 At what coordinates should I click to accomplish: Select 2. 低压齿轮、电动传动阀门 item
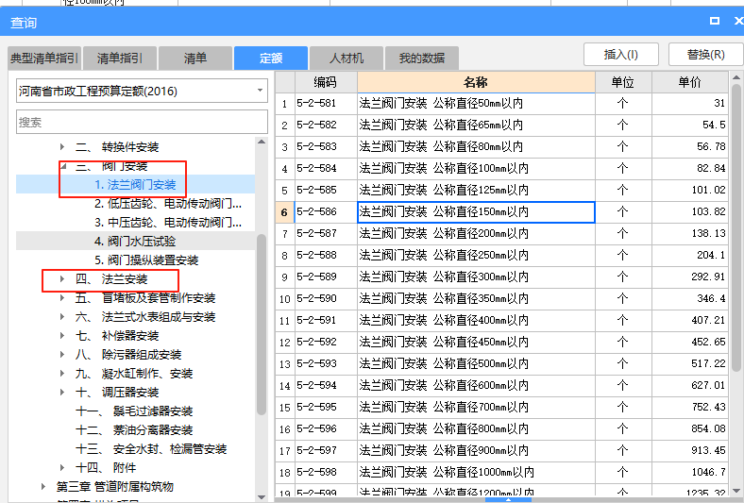tap(168, 204)
